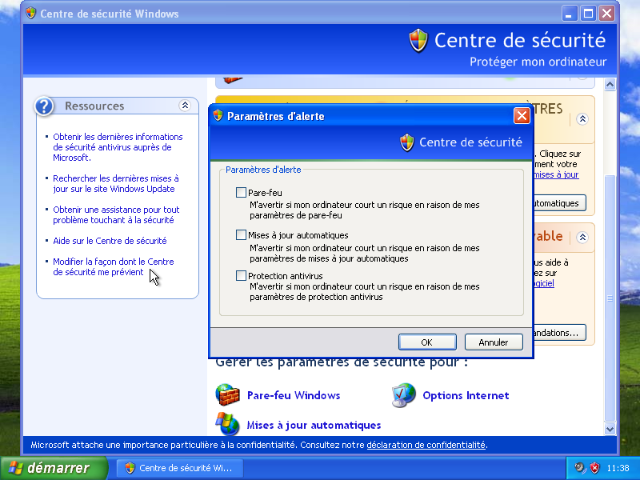Screen dimensions: 640x480
Task: Click the Mises à jour automatiques Windows icon
Action: point(228,424)
